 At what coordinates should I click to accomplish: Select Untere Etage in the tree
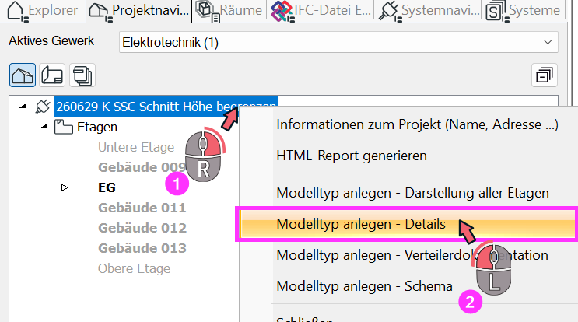pyautogui.click(x=136, y=147)
